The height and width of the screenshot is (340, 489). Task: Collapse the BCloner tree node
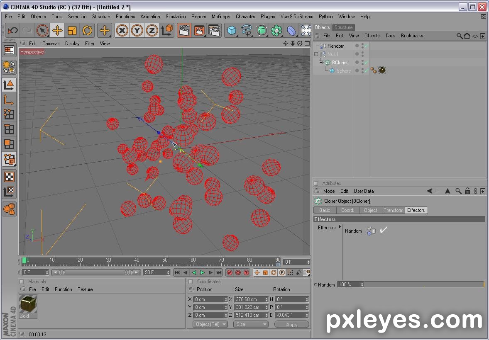point(320,62)
